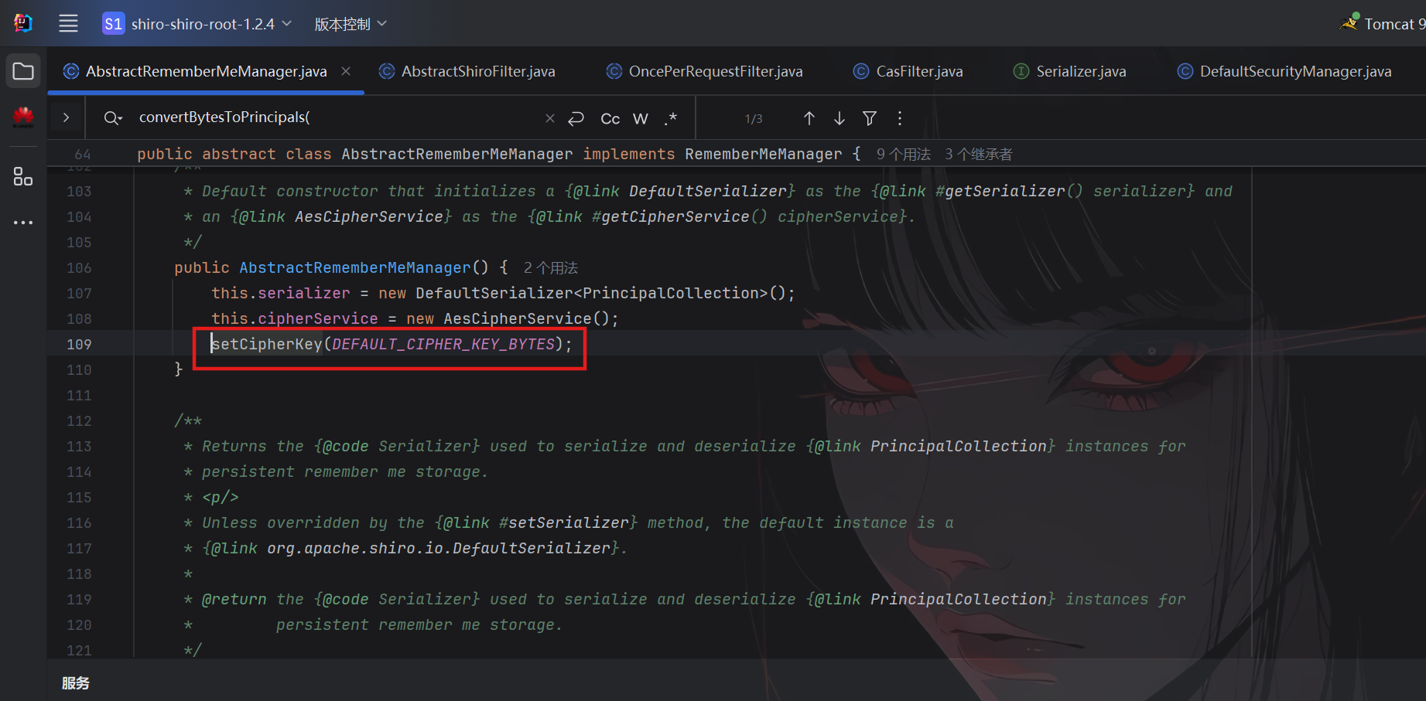Go to previous search occurrence

809,118
